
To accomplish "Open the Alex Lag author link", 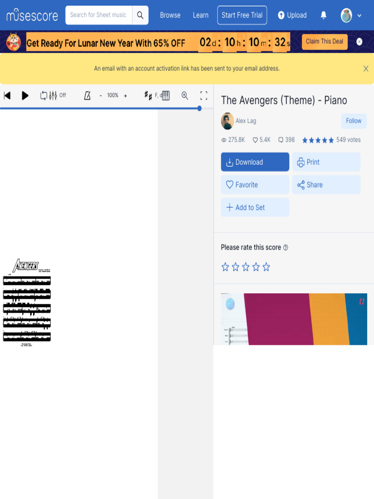I will (246, 121).
